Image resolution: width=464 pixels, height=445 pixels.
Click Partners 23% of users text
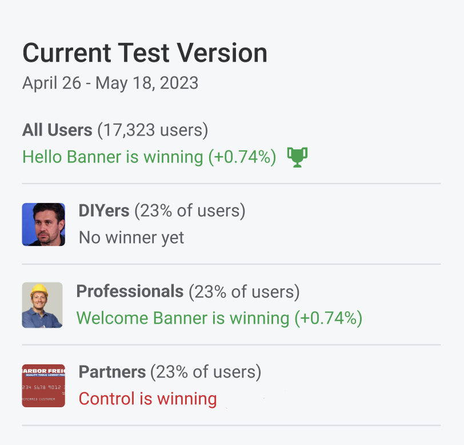click(x=206, y=372)
